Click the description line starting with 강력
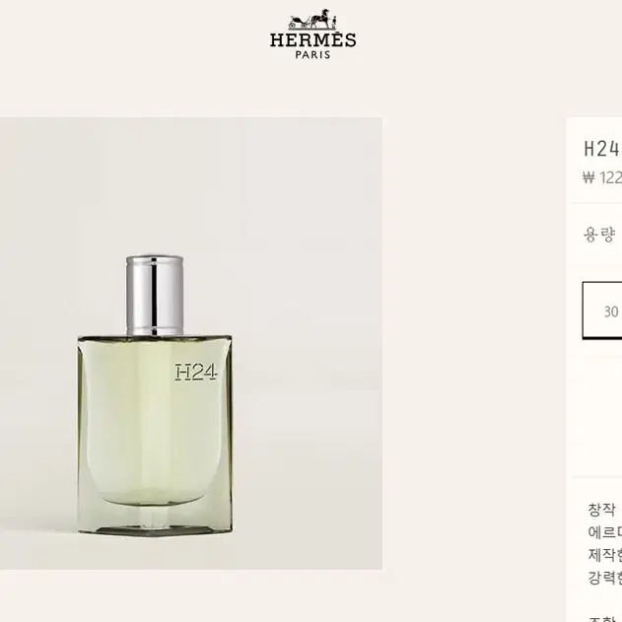This screenshot has height=622, width=622. pos(605,578)
